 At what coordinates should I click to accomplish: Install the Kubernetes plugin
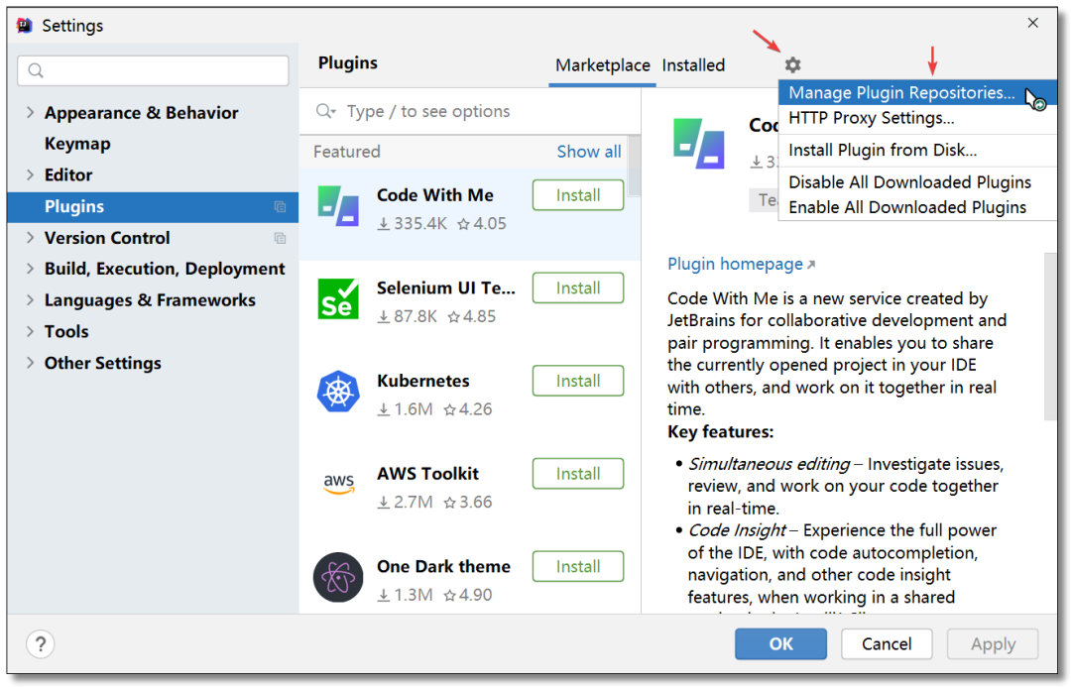(578, 381)
